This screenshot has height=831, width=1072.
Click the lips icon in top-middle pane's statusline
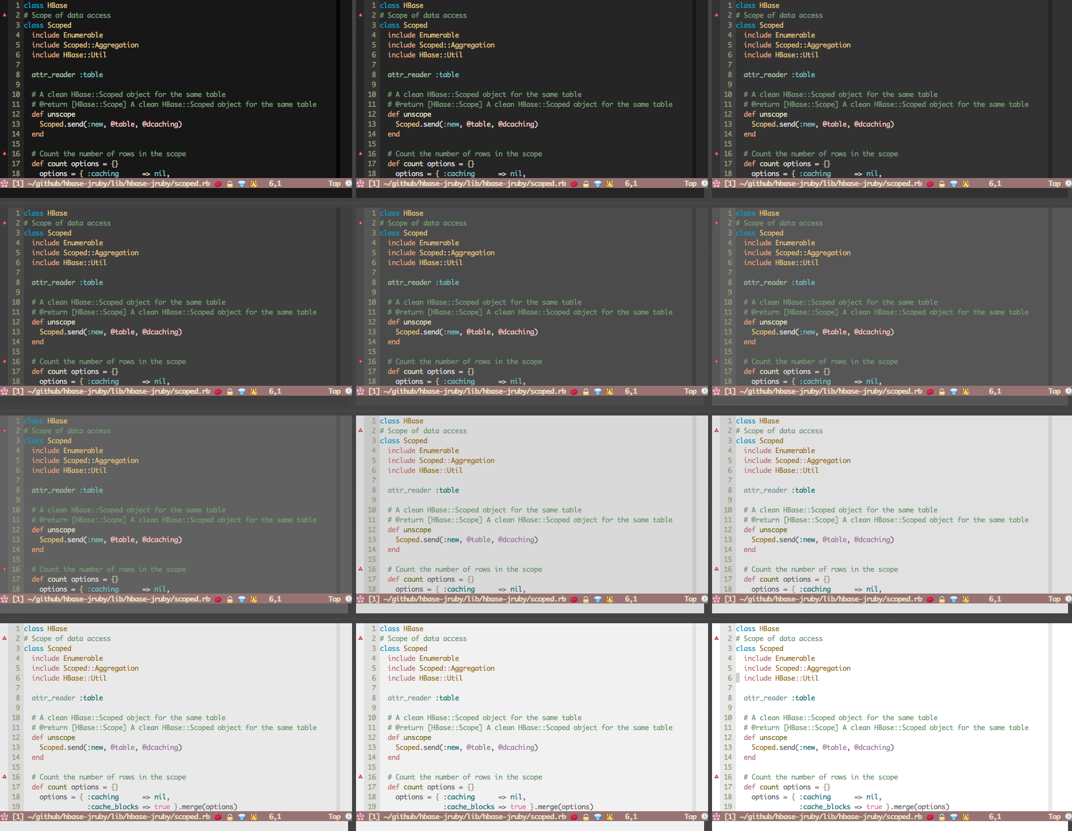574,184
